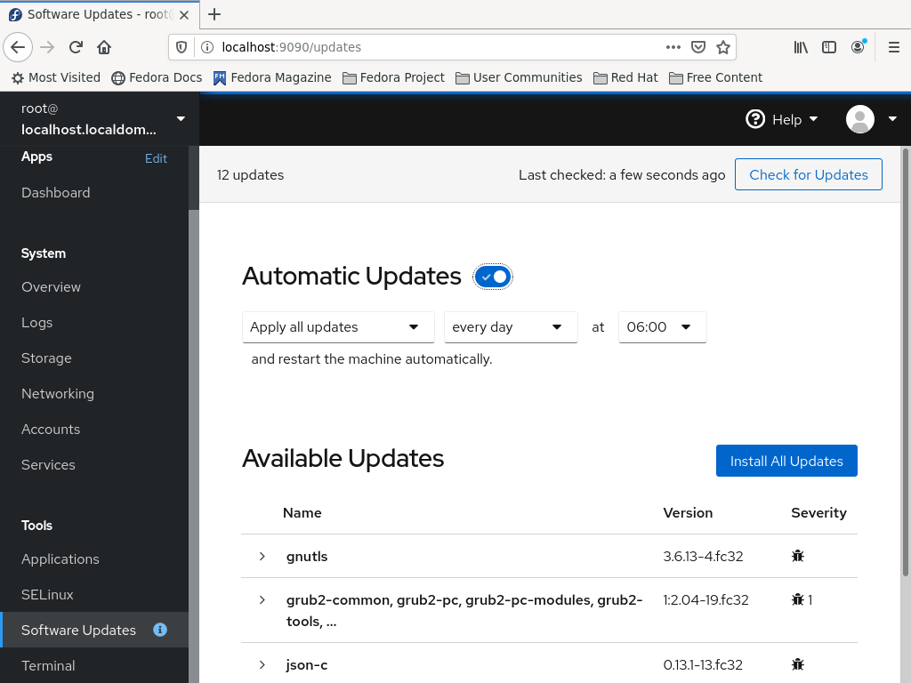Screen dimensions: 911x683
Task: Open Dashboard in the sidebar
Action: click(56, 192)
